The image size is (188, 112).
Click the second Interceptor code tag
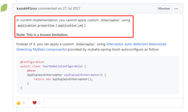pos(85,44)
